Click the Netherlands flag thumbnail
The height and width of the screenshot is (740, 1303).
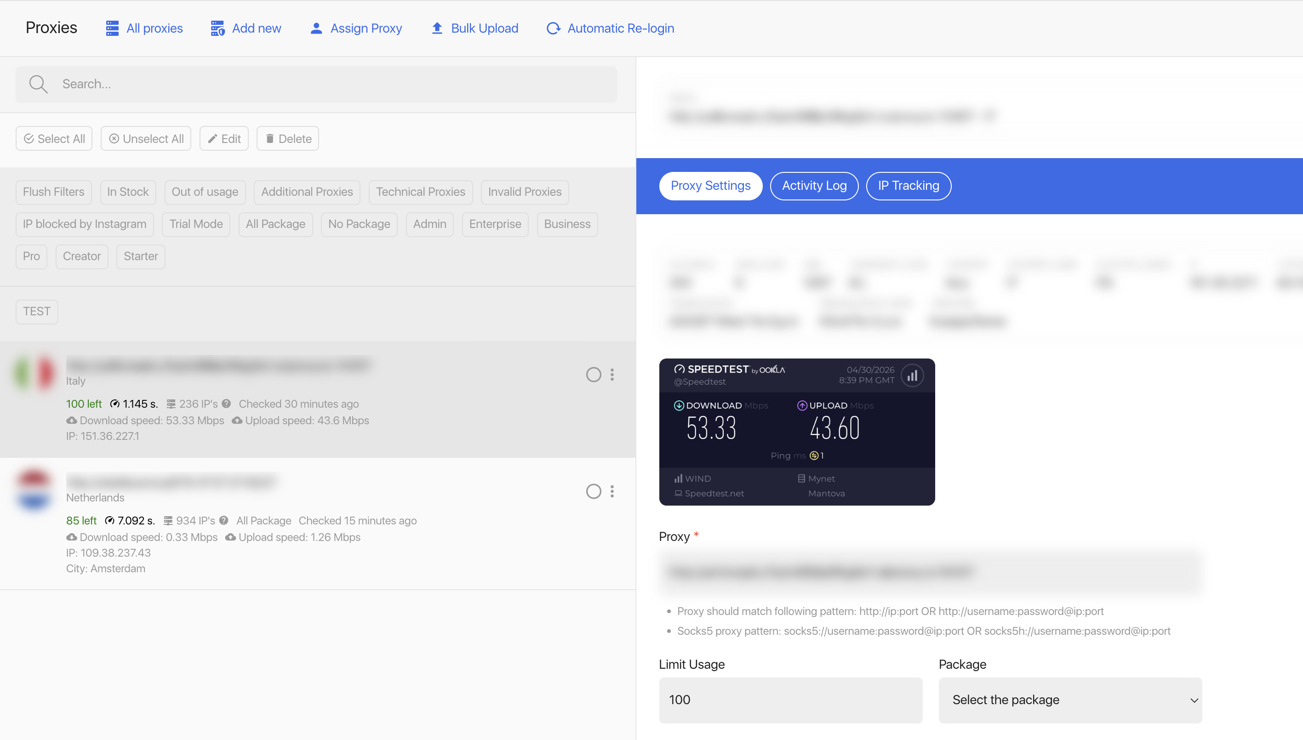click(x=34, y=490)
